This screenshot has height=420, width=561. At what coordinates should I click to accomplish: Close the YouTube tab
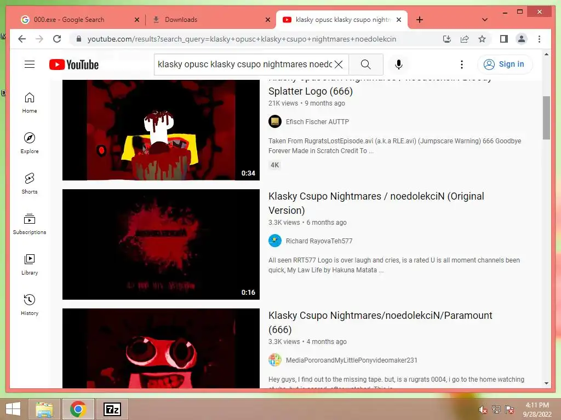pyautogui.click(x=399, y=20)
